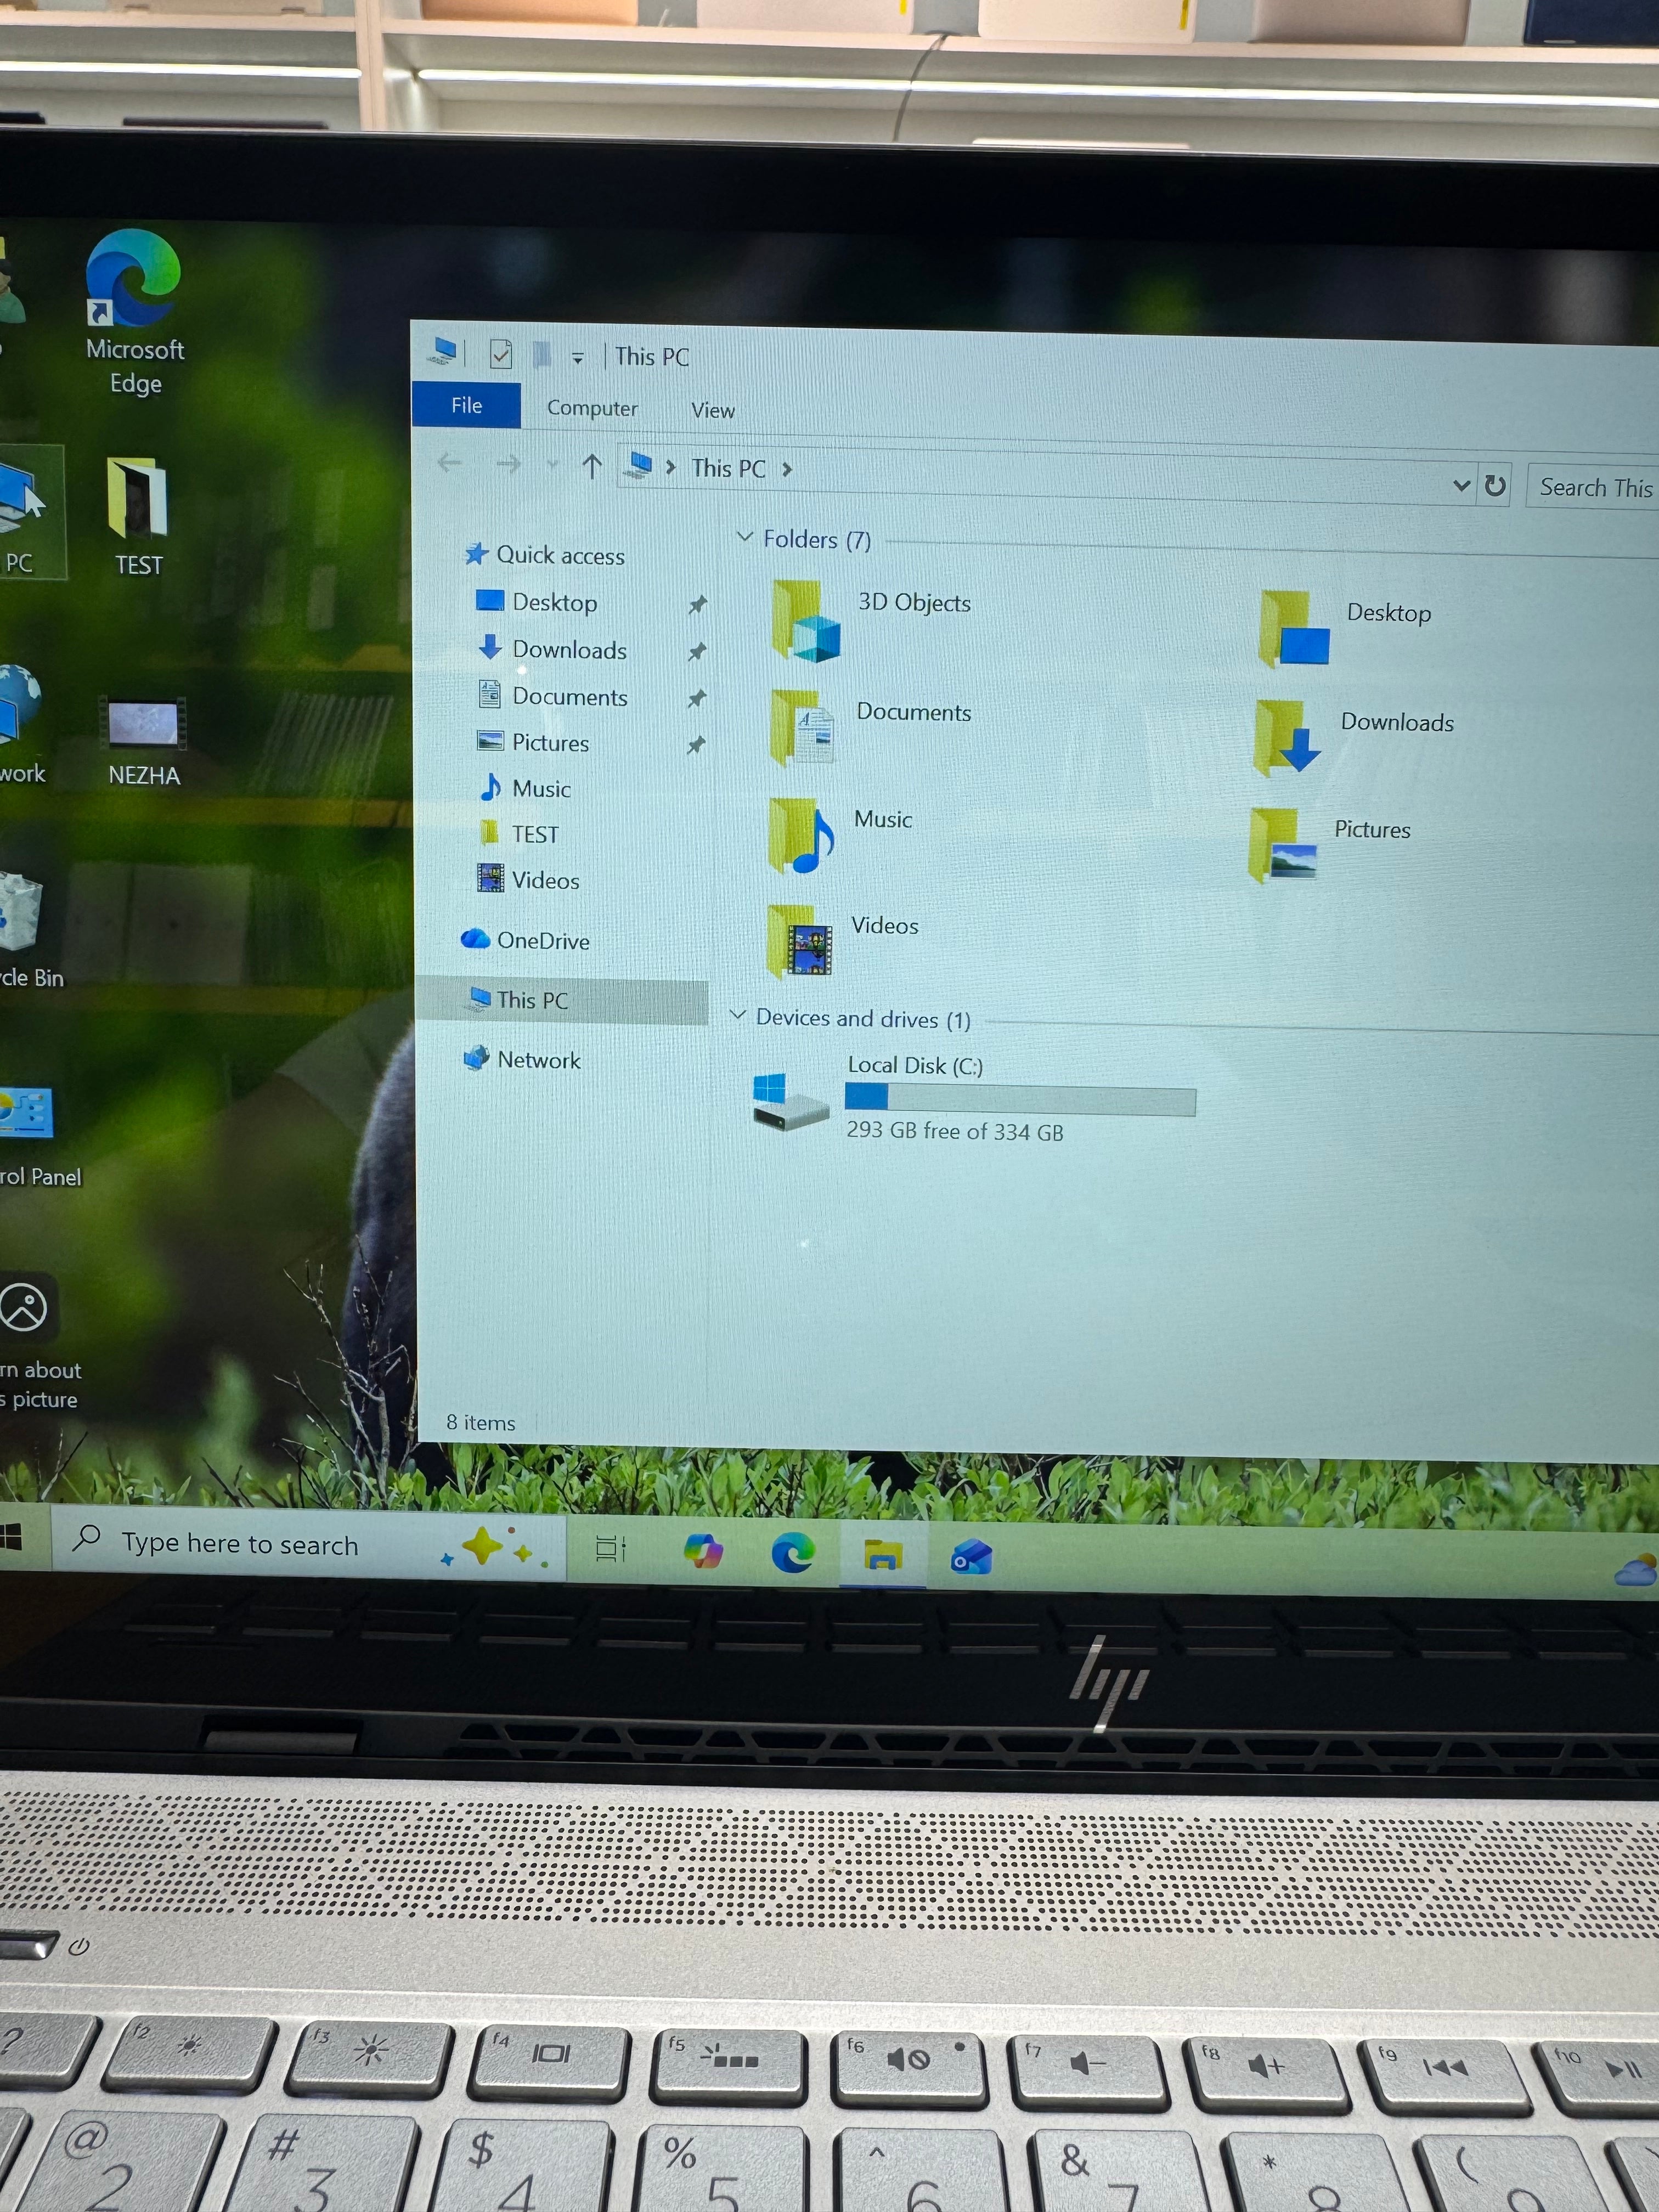Select the Desktop folder in the Folders group
The height and width of the screenshot is (2212, 1659).
pos(1346,628)
